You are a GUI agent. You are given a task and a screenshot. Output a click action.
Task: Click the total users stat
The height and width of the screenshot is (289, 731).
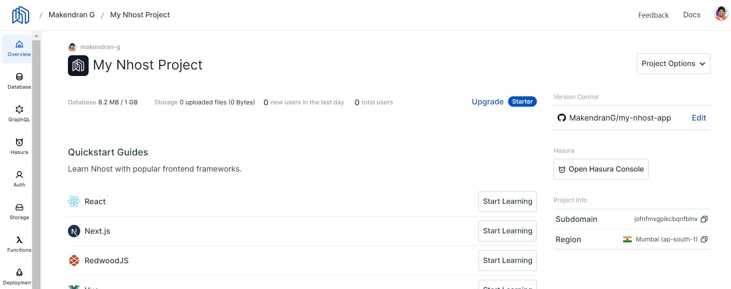click(x=373, y=102)
